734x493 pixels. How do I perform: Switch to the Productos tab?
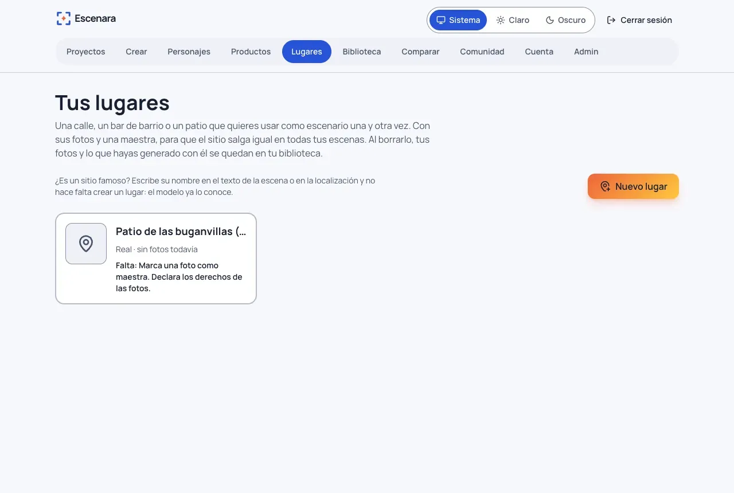click(251, 52)
